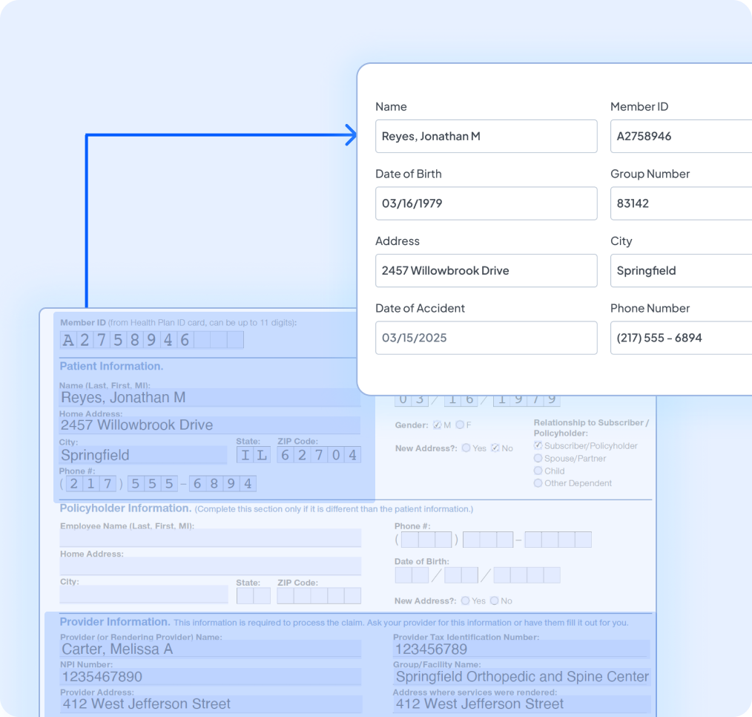Click the Date of Accident field 03/15/2025

tap(486, 338)
